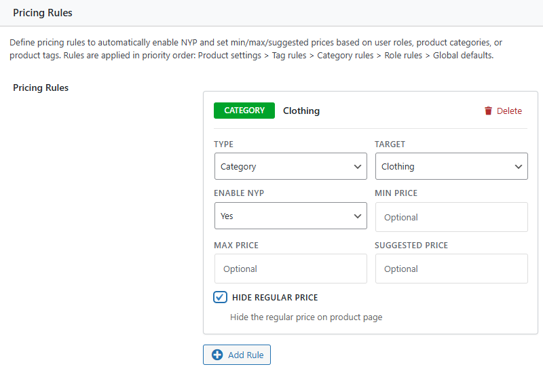Select the Suggested Price input box

click(x=451, y=269)
